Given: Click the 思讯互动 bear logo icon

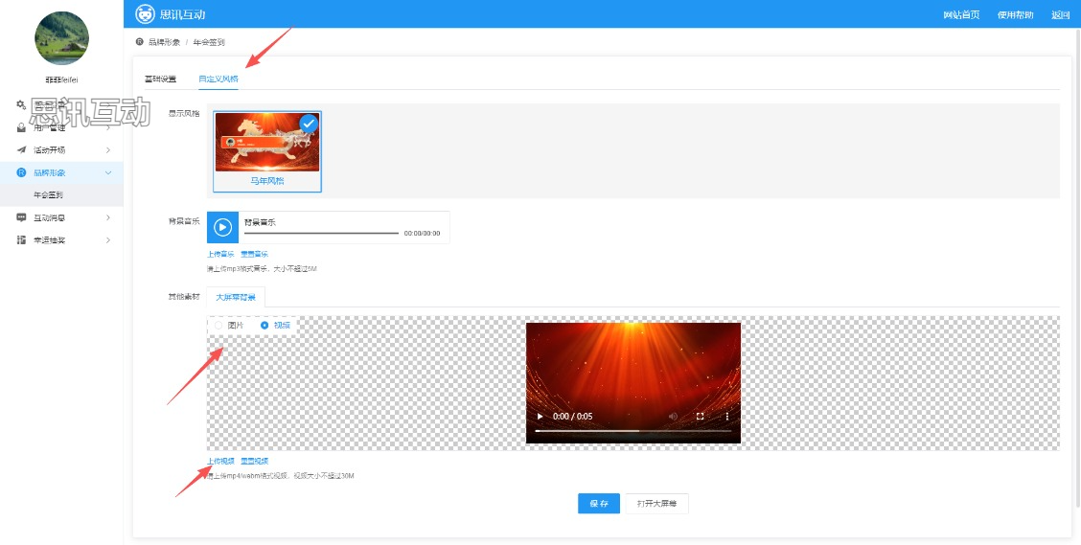Looking at the screenshot, I should pyautogui.click(x=145, y=13).
